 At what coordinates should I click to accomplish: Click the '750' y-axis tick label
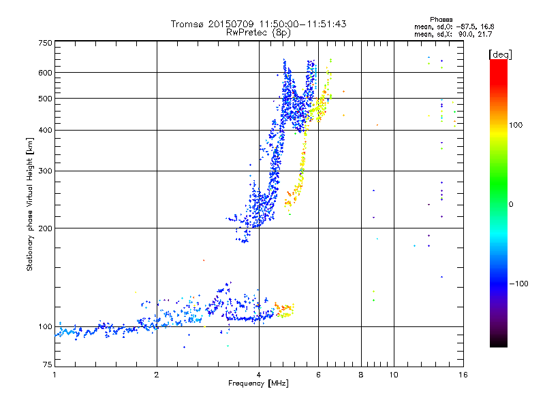(x=46, y=43)
